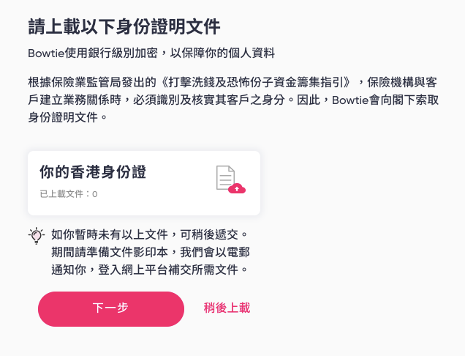This screenshot has width=465, height=356.
Task: Click the red cloud upload arrow badge
Action: [x=237, y=188]
